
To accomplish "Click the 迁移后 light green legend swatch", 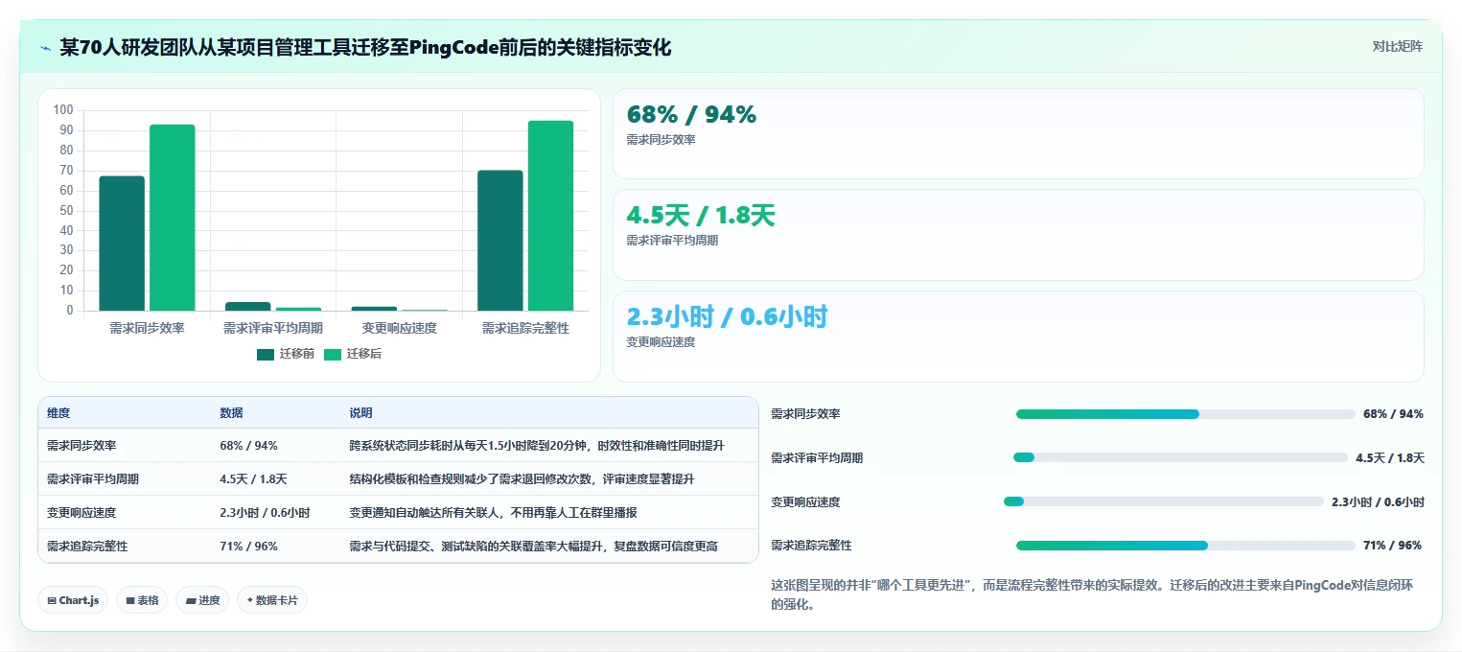I will point(333,355).
